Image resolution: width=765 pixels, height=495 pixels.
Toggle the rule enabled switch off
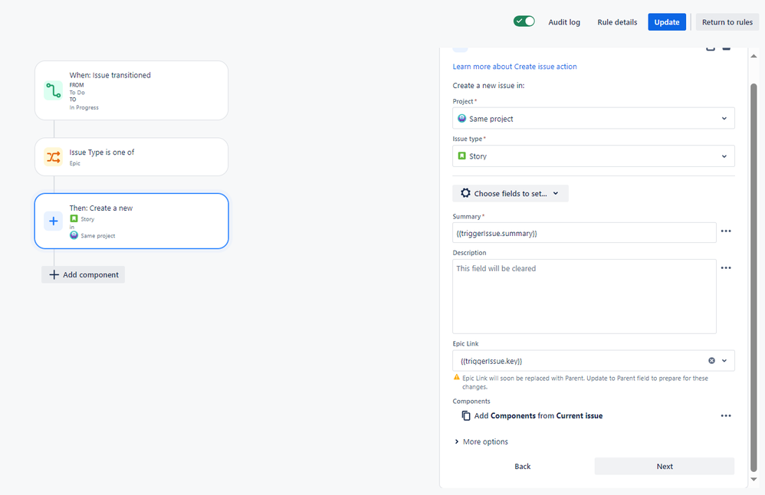524,21
